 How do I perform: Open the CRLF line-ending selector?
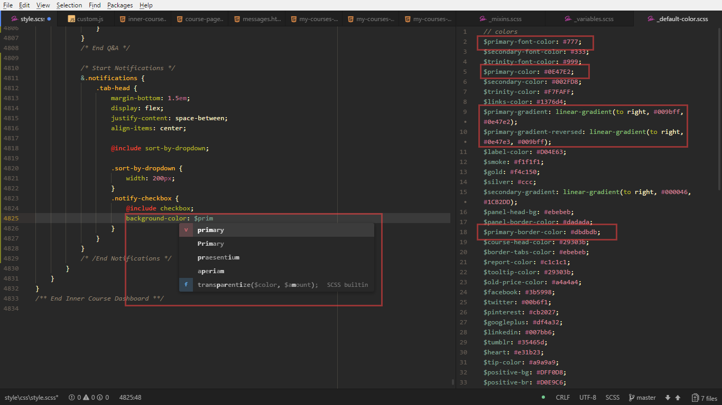(563, 397)
